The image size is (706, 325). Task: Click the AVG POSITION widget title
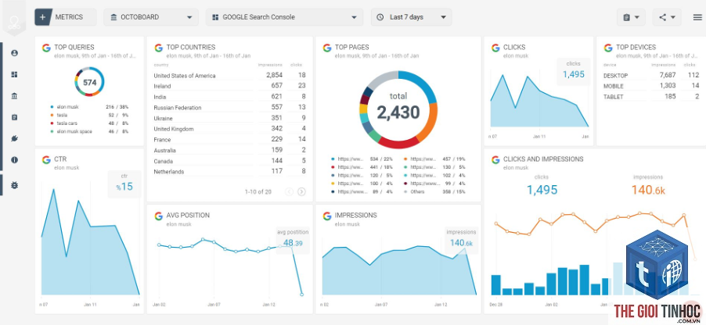(188, 216)
